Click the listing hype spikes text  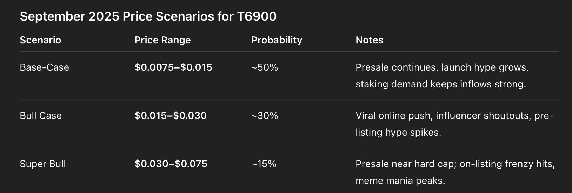(398, 133)
